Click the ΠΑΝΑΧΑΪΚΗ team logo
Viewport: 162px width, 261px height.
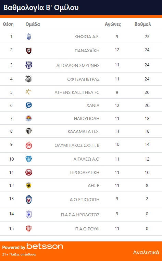[29, 51]
